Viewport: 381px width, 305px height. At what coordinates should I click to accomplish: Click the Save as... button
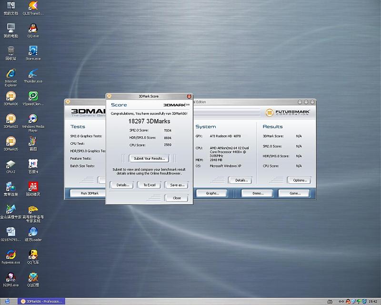[177, 185]
